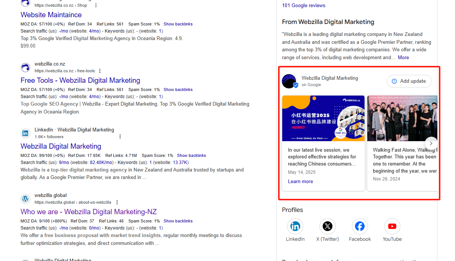
Task: Show backlinks for Who we are result
Action: 178,221
